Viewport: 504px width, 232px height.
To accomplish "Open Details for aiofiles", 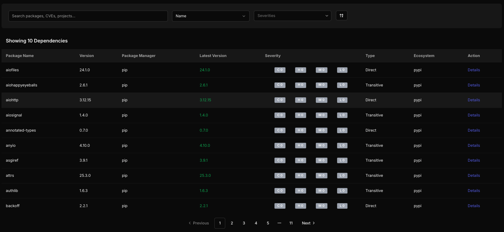I will pos(474,70).
